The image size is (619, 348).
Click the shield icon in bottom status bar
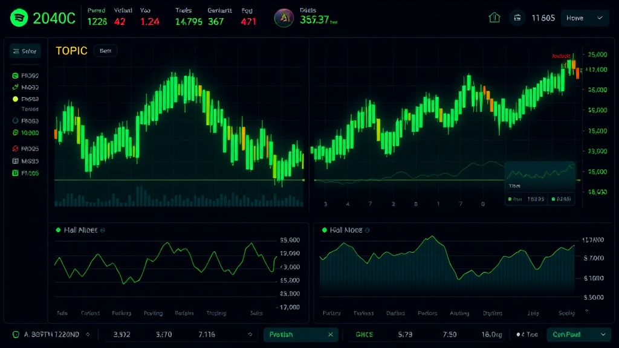coord(16,335)
